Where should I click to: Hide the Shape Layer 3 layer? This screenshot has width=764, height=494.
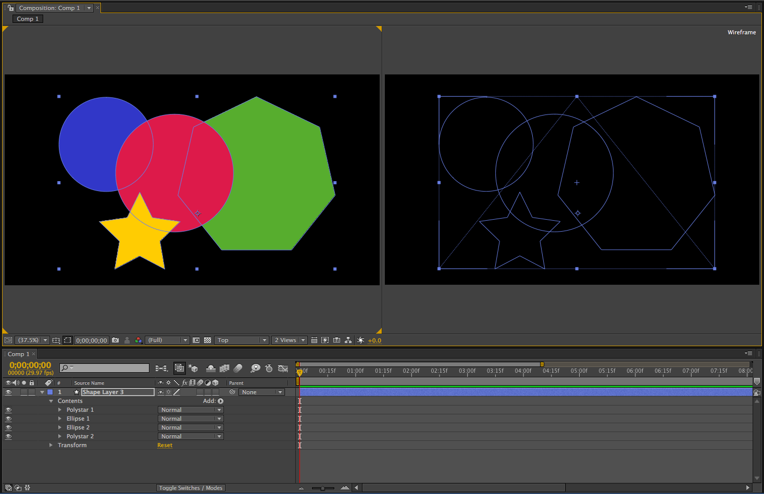9,392
